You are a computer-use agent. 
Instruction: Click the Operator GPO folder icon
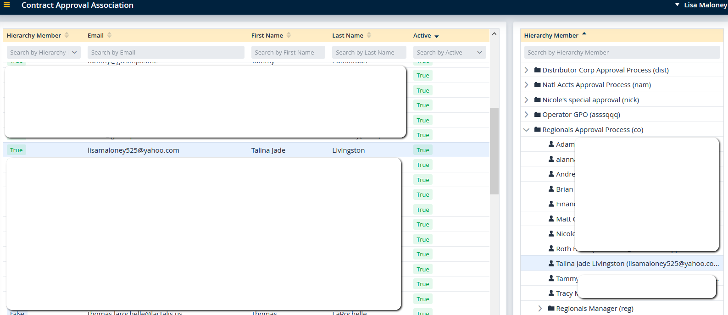click(x=537, y=115)
